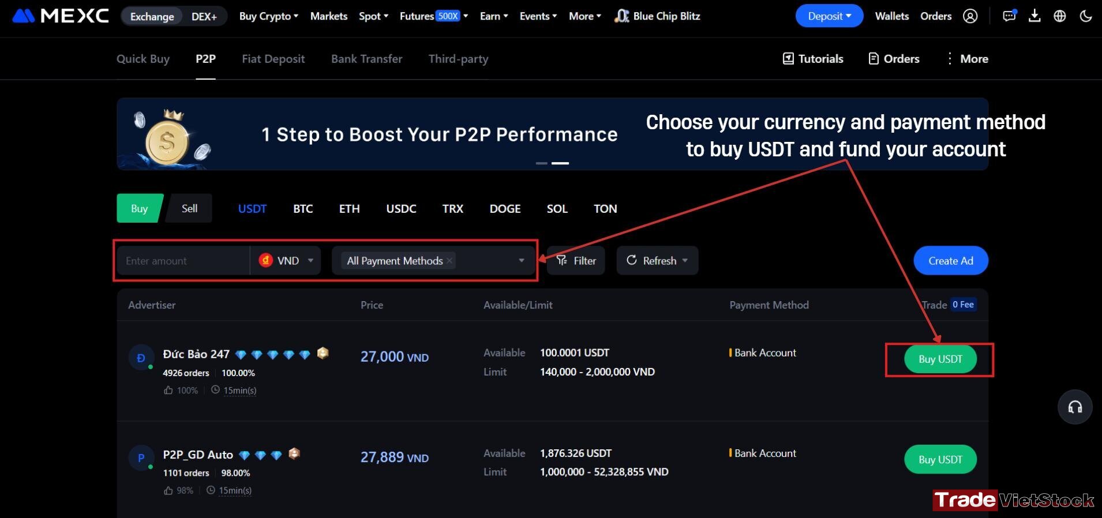Click the Enter amount input field
This screenshot has width=1102, height=518.
183,261
